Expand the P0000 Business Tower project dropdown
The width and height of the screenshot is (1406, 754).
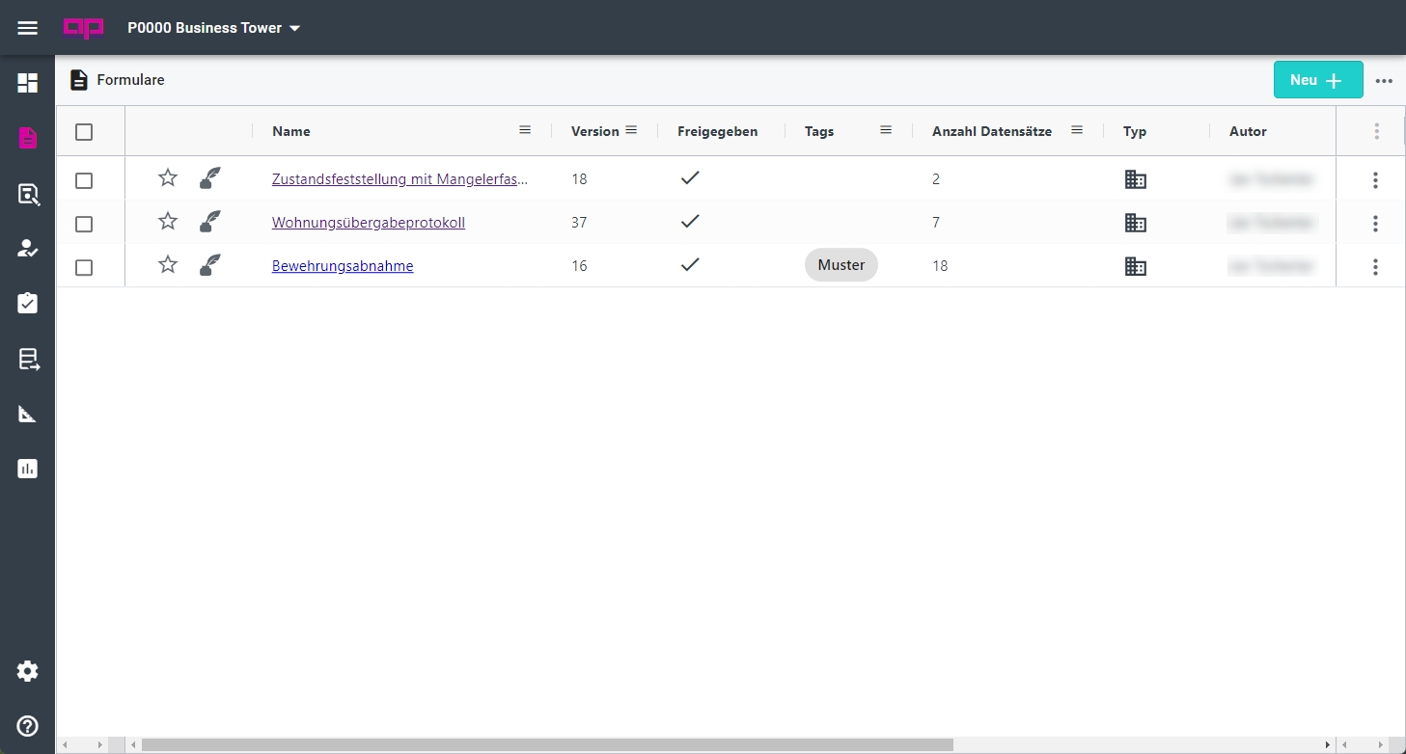click(214, 28)
